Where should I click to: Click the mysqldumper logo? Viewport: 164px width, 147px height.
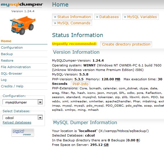tap(22, 5)
